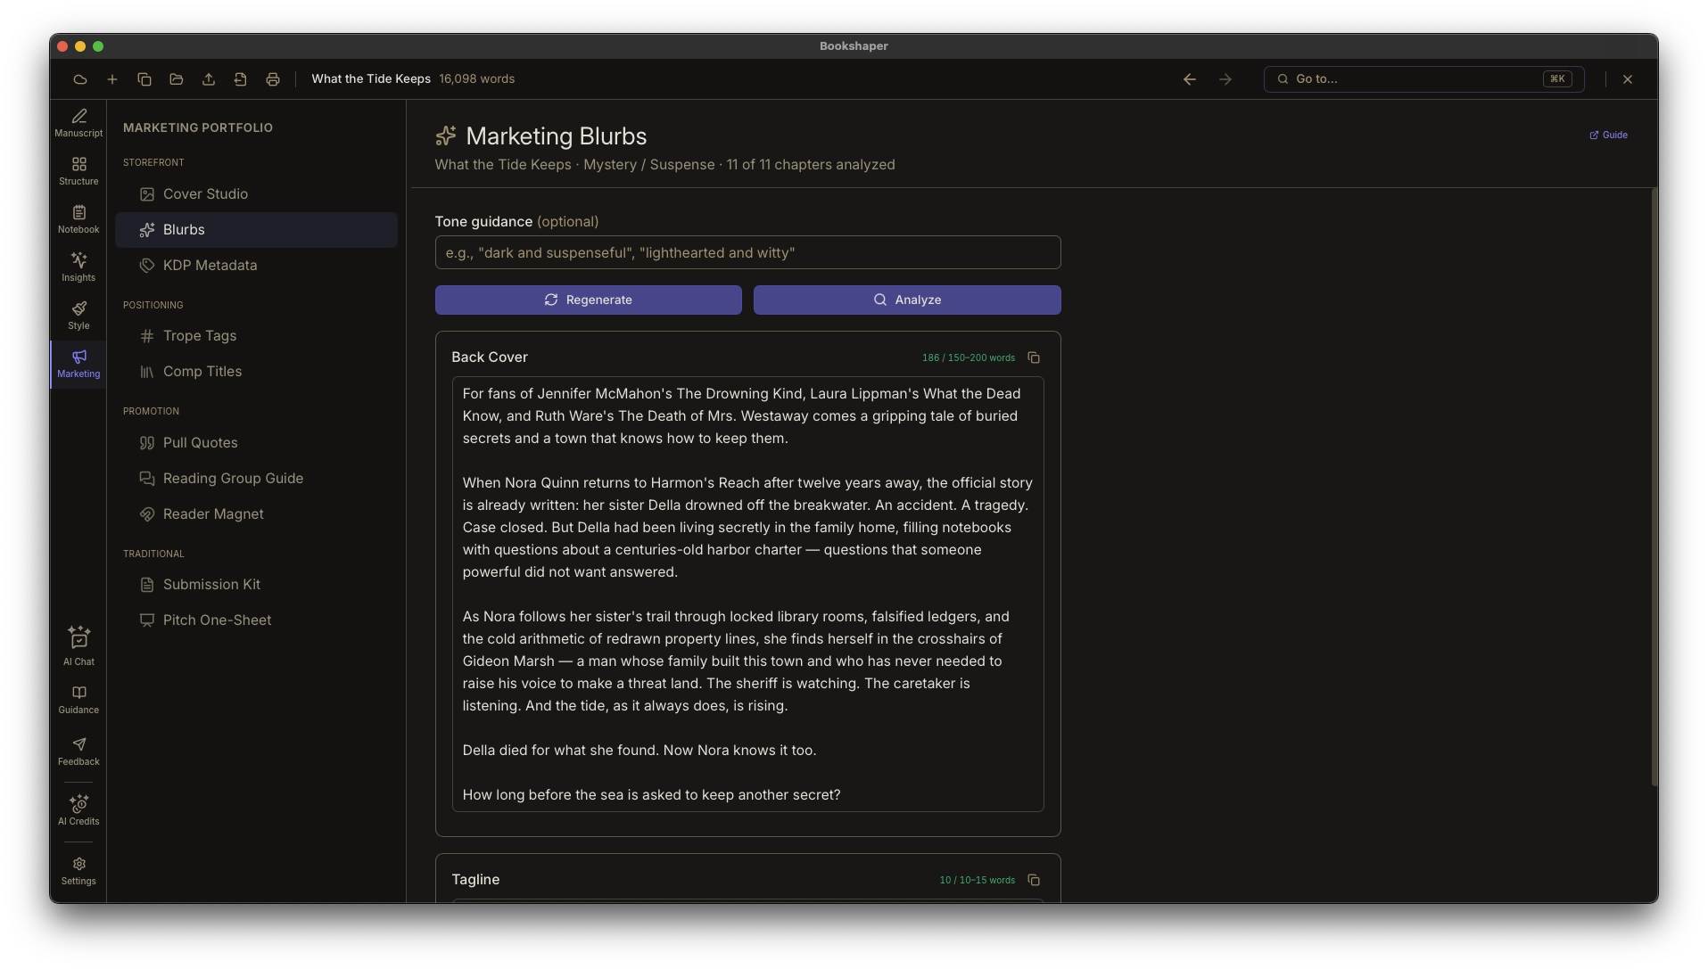This screenshot has height=969, width=1708.
Task: Open AI Credits from the sidebar
Action: (x=78, y=810)
